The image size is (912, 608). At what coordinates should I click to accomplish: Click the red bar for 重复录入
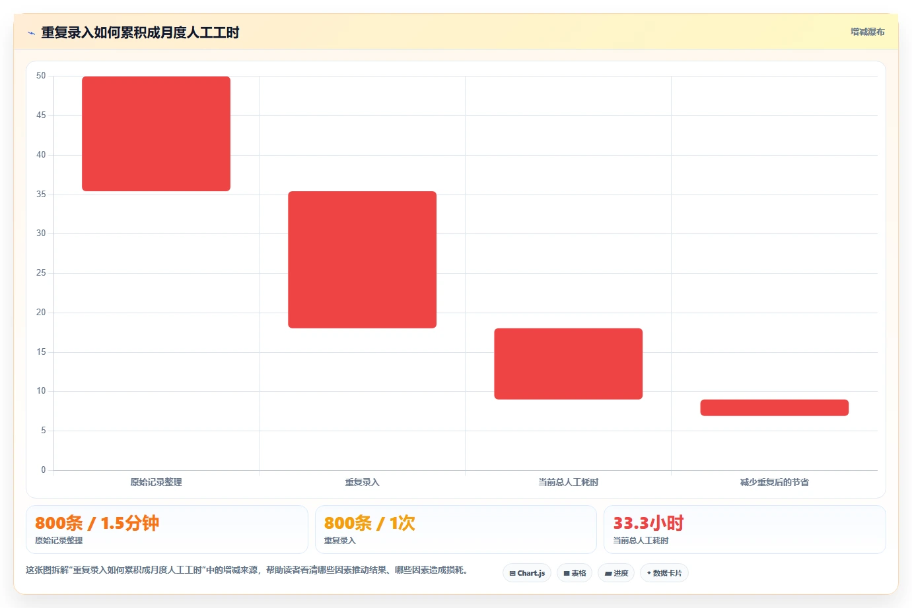(362, 260)
